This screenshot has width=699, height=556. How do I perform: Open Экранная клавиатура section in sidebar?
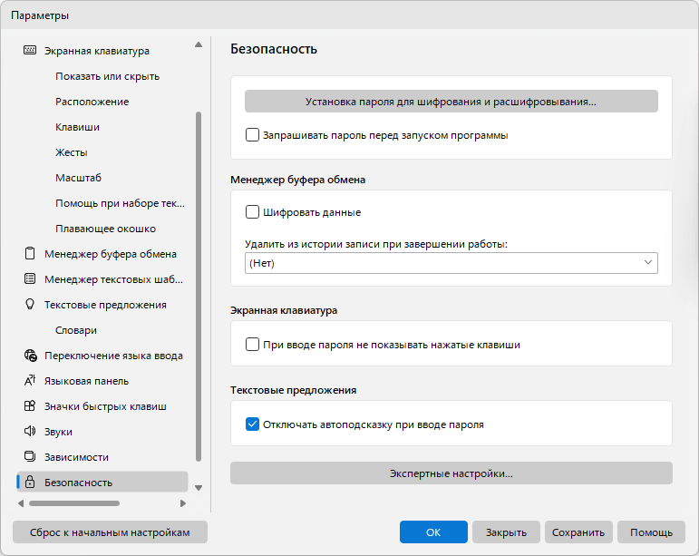[97, 51]
